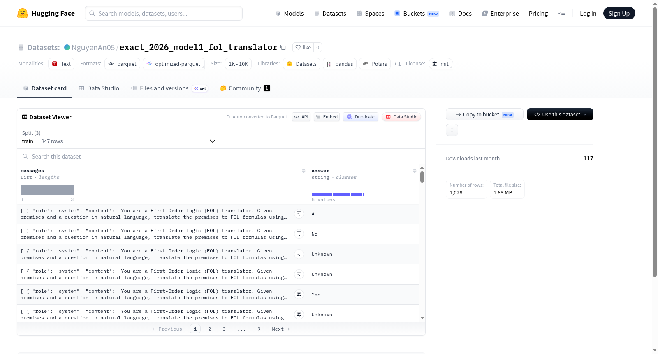Click page 1 in pagination
Image resolution: width=658 pixels, height=354 pixels.
point(195,329)
